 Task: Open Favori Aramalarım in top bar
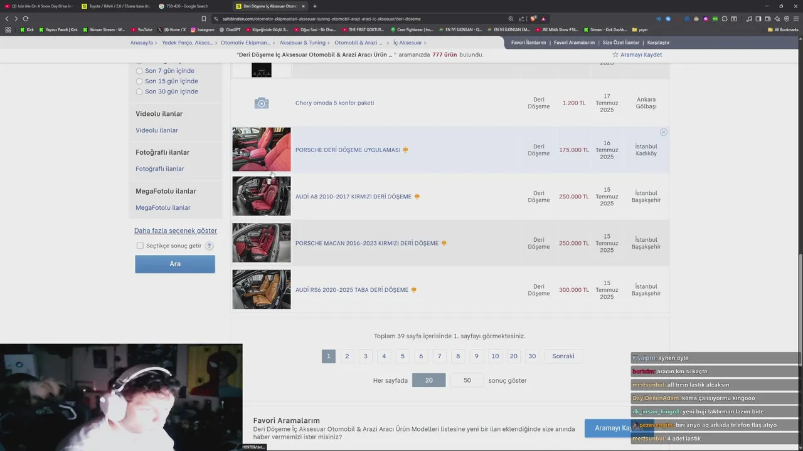pyautogui.click(x=574, y=43)
